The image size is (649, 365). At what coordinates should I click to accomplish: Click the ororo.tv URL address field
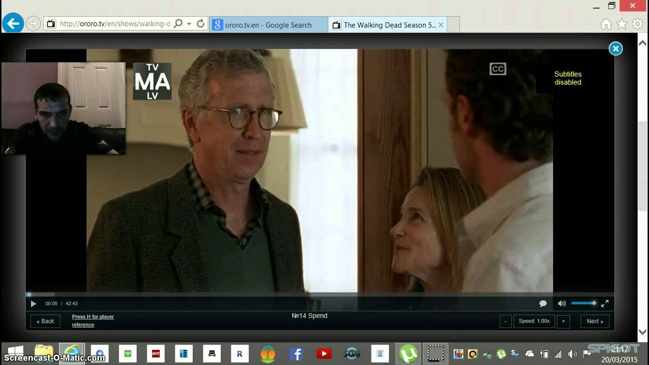coord(115,24)
